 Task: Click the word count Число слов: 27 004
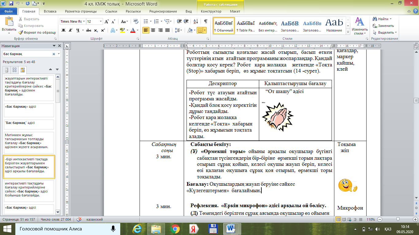coord(56,219)
